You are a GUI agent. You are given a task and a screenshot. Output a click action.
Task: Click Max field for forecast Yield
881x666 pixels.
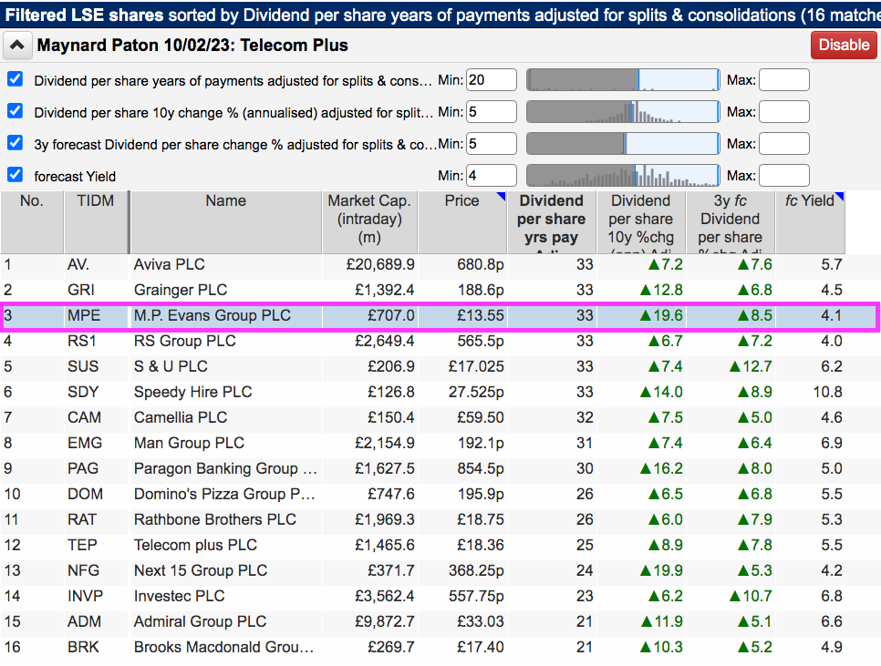(x=783, y=175)
